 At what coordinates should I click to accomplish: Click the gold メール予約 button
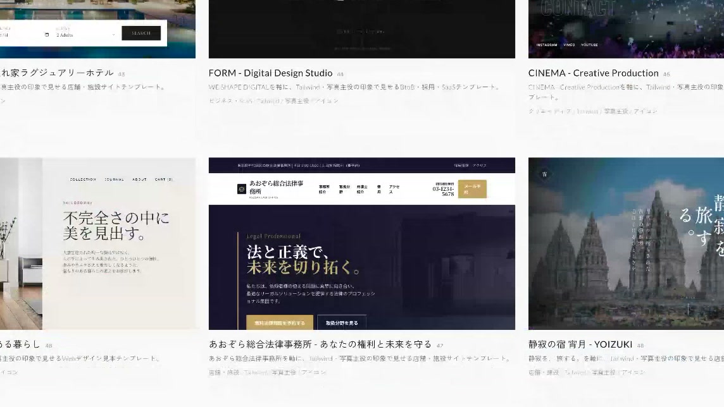472,189
